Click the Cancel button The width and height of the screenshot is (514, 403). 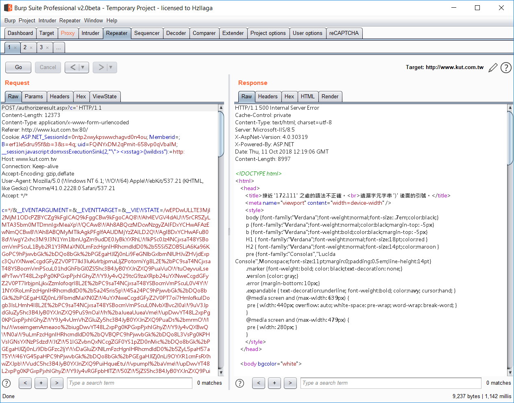48,67
